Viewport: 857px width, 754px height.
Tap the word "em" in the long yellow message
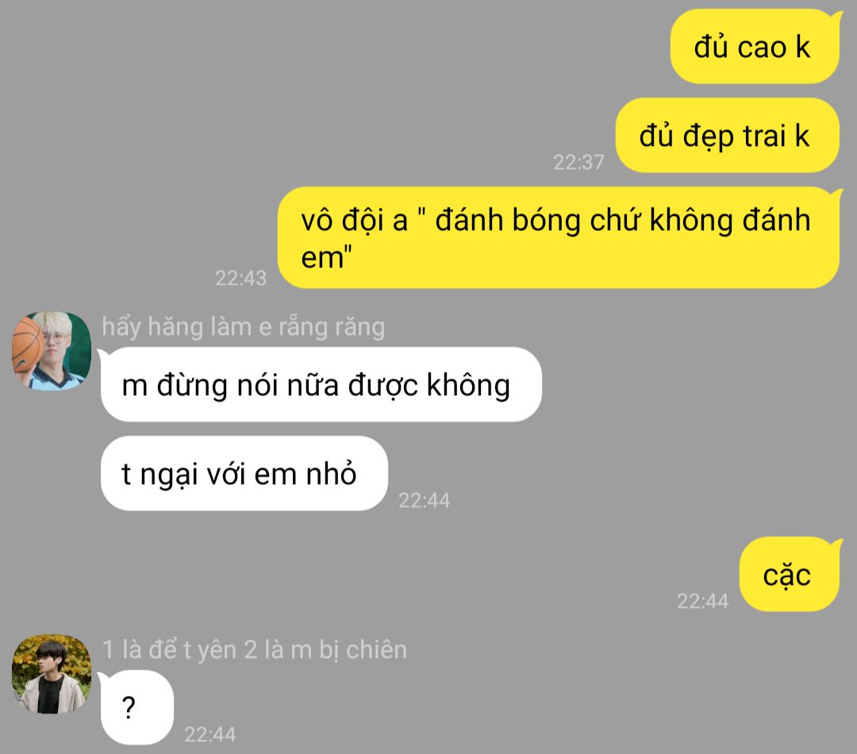322,257
